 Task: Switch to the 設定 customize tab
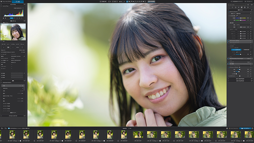(18, 2)
